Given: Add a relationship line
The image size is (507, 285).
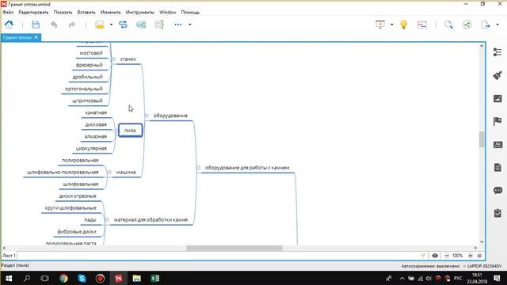Looking at the screenshot, I should coord(123,25).
